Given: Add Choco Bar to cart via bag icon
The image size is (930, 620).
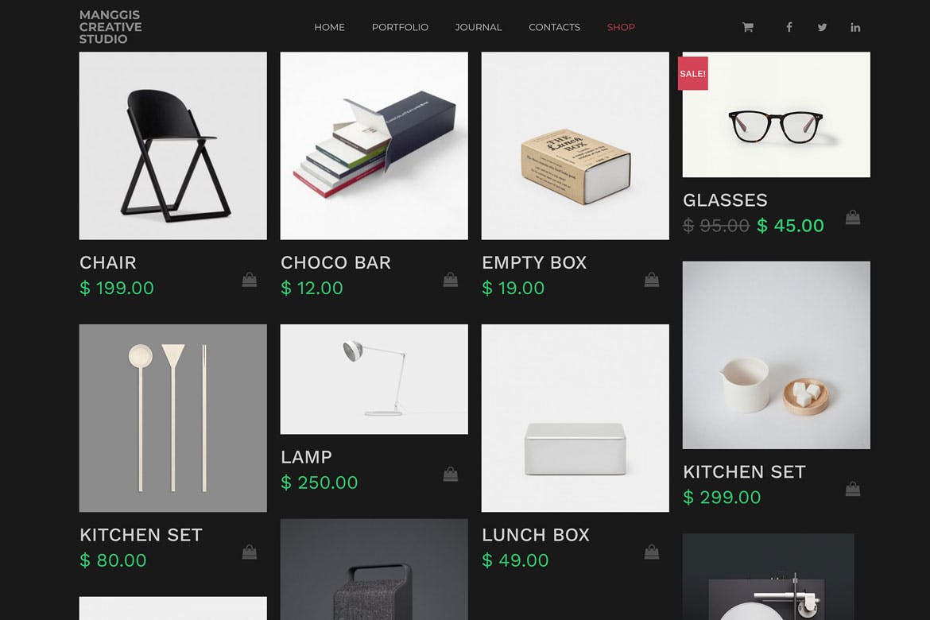Looking at the screenshot, I should tap(451, 280).
